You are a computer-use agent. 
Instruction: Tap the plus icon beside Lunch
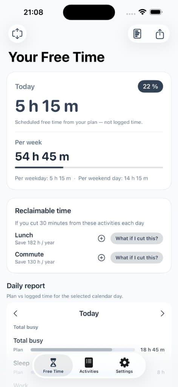click(101, 238)
